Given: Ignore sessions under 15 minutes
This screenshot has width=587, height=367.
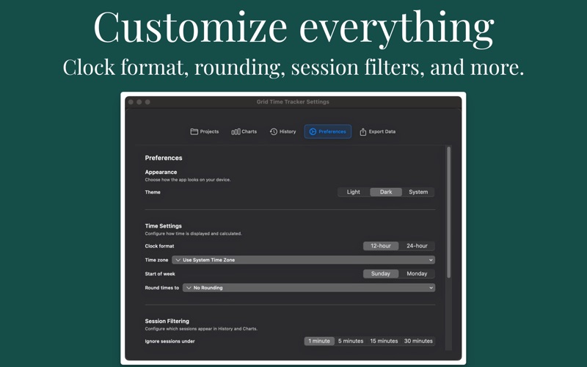Looking at the screenshot, I should tap(384, 341).
